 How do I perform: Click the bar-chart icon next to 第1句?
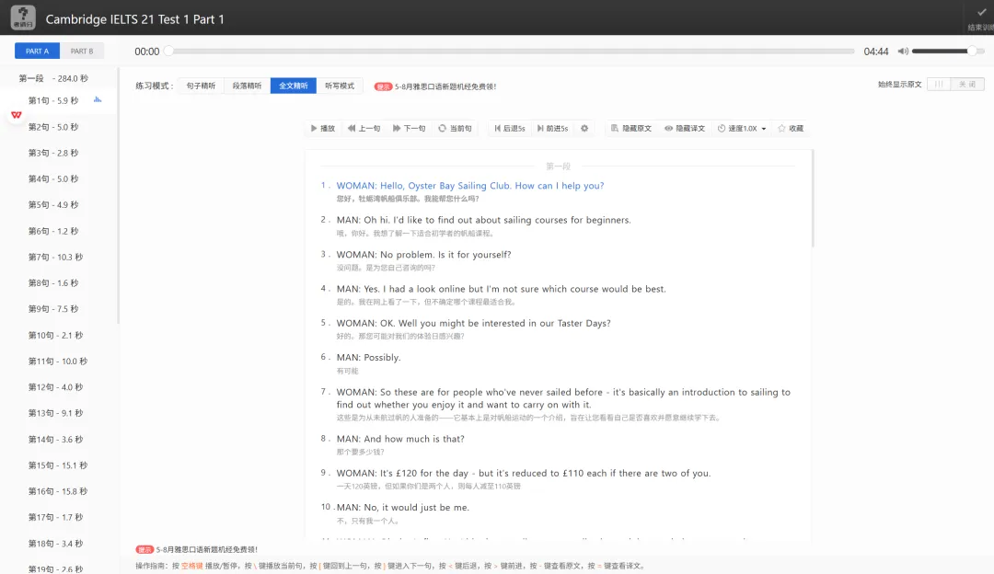point(98,99)
